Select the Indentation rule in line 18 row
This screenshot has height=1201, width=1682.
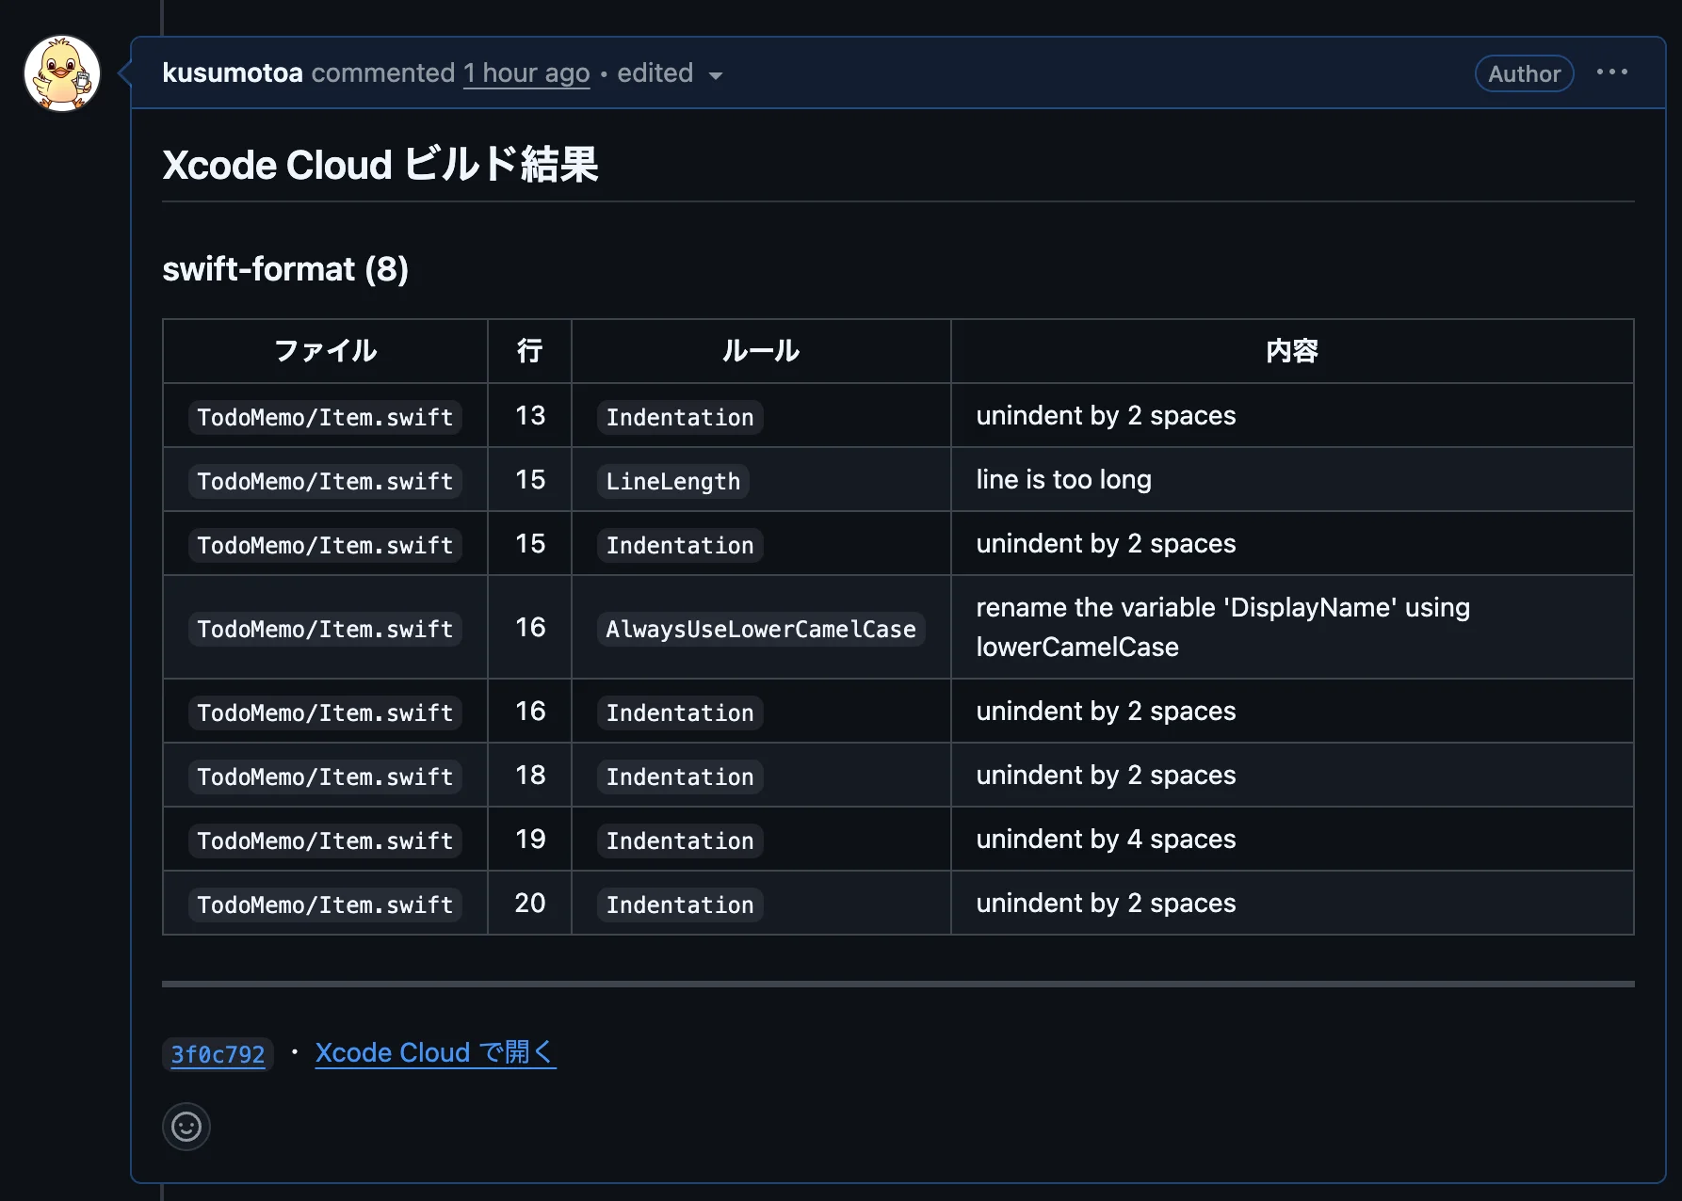[680, 777]
